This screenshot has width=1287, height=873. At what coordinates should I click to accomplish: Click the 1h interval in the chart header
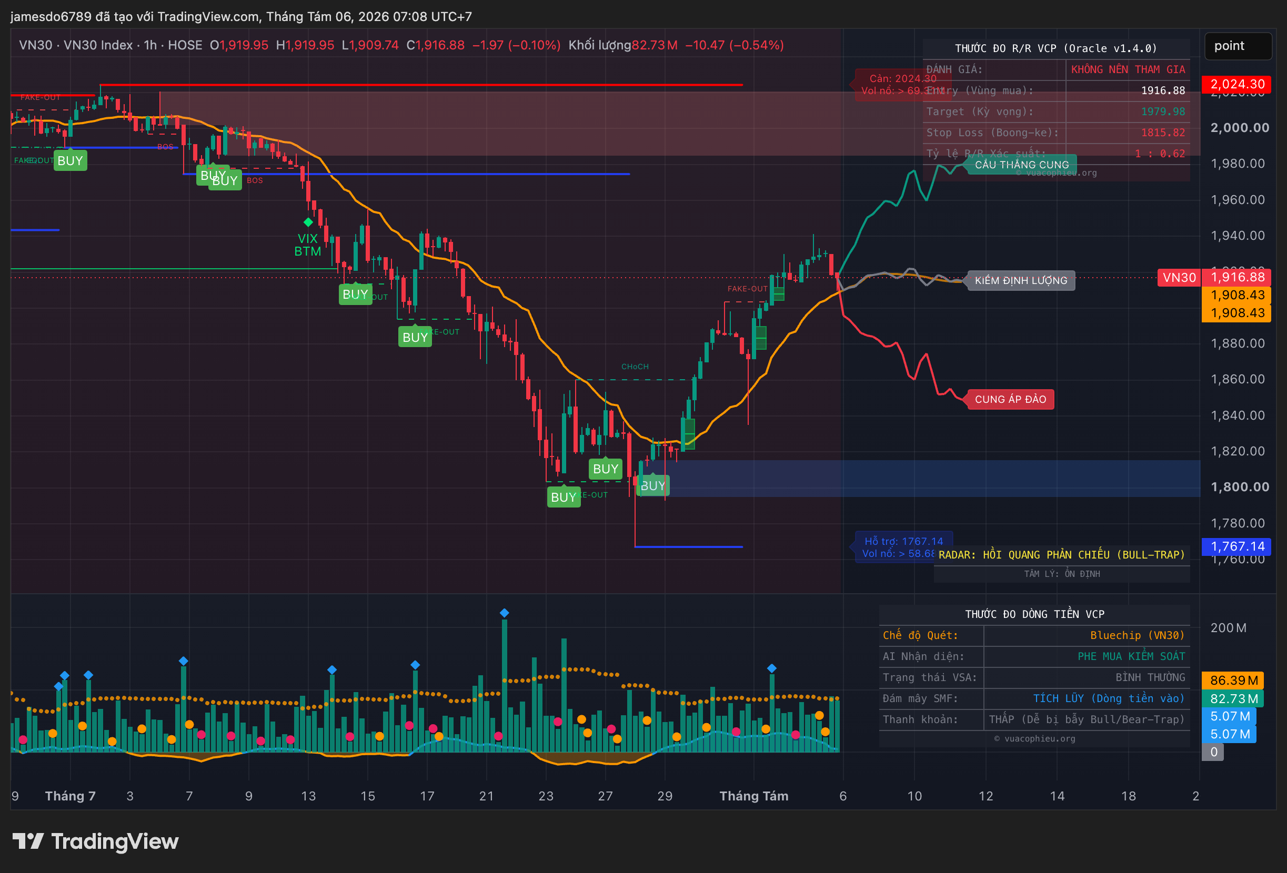(x=150, y=45)
